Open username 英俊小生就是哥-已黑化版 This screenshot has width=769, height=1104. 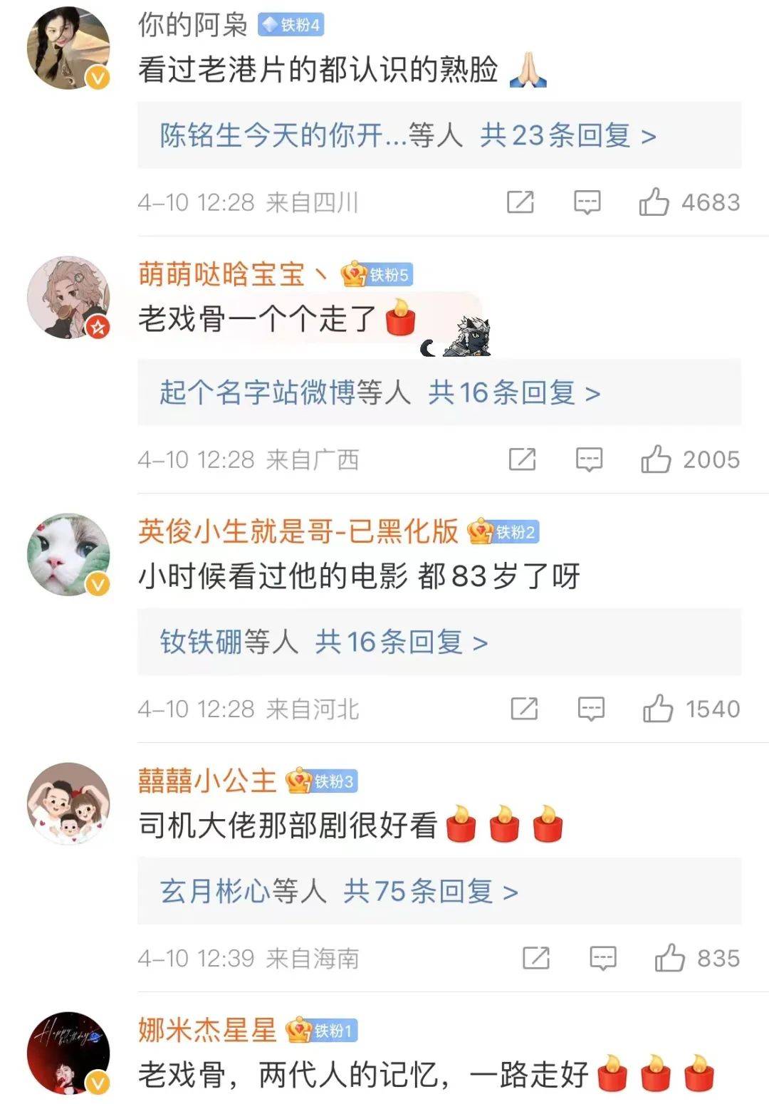pos(298,531)
